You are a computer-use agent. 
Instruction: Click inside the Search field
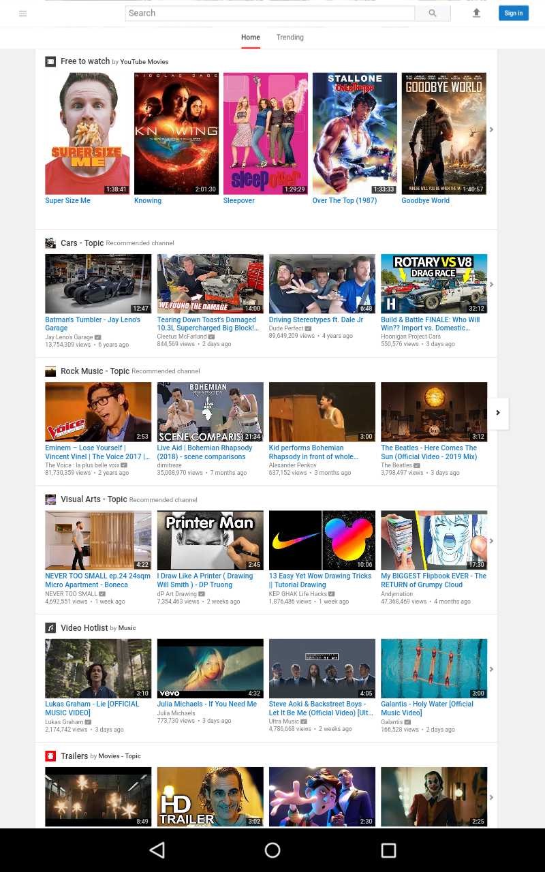point(268,13)
